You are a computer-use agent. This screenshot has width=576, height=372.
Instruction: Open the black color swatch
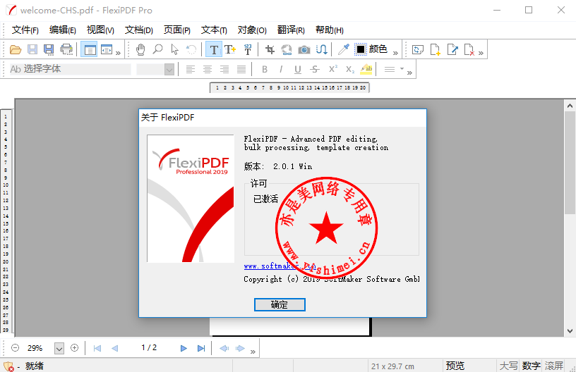[361, 49]
